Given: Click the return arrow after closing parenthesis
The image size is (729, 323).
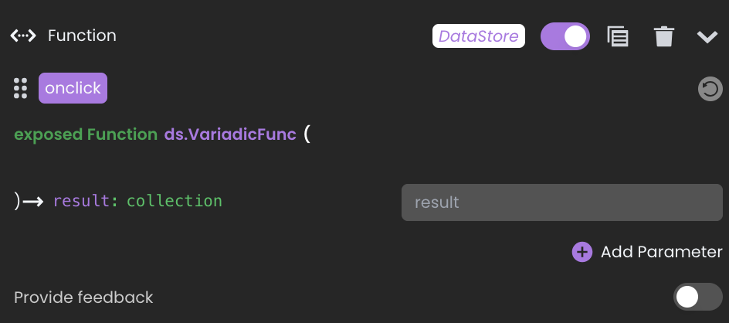Looking at the screenshot, I should pyautogui.click(x=33, y=202).
